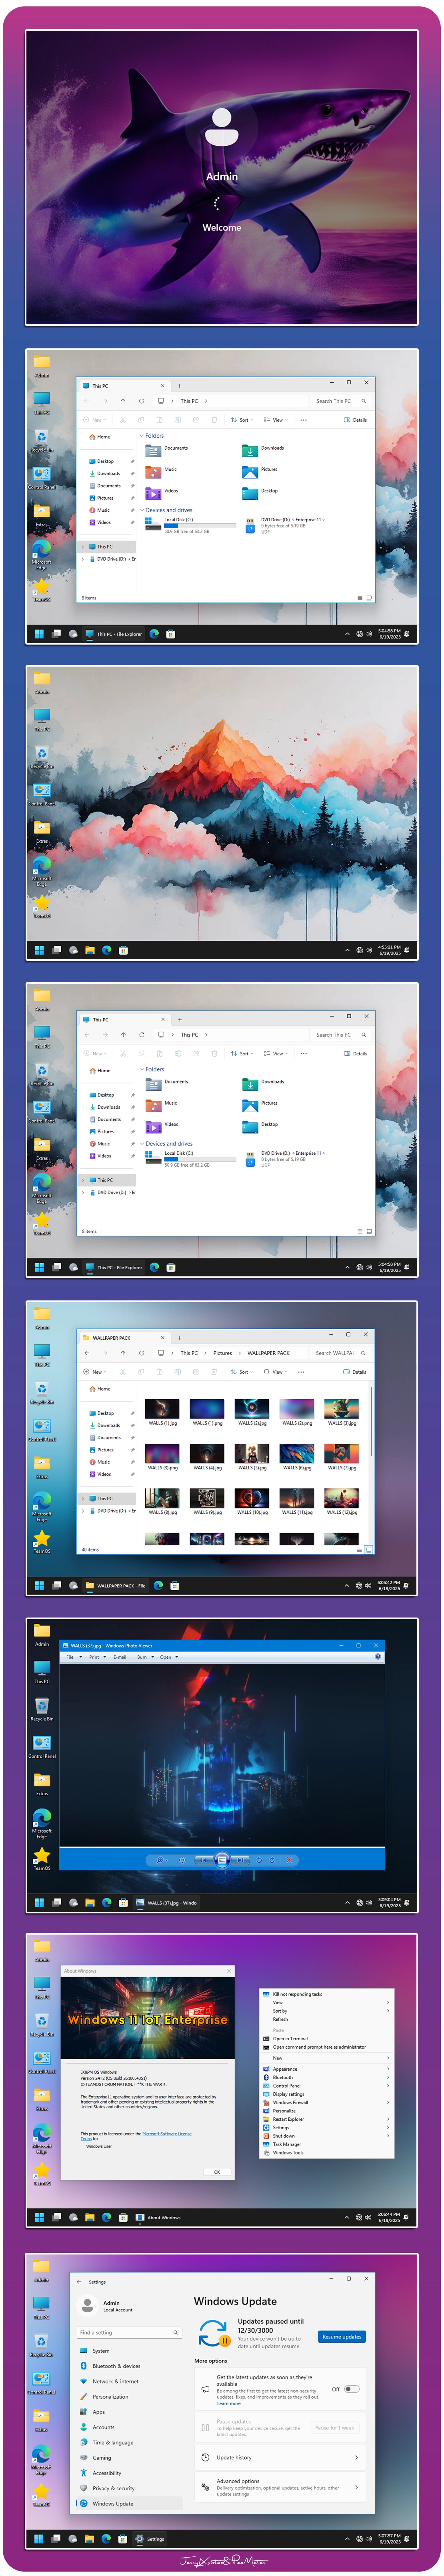Click the Details button in WALLPAPER PACK window
The height and width of the screenshot is (2576, 444).
[x=355, y=1372]
